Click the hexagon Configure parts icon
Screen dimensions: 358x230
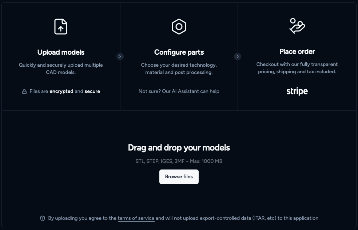tap(179, 27)
